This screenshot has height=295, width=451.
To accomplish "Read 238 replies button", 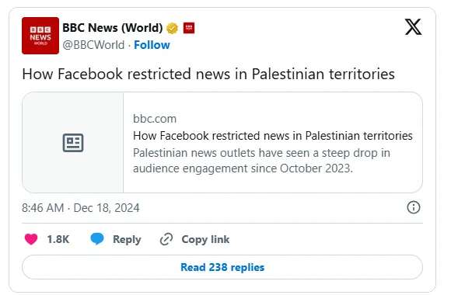I will pos(222,267).
